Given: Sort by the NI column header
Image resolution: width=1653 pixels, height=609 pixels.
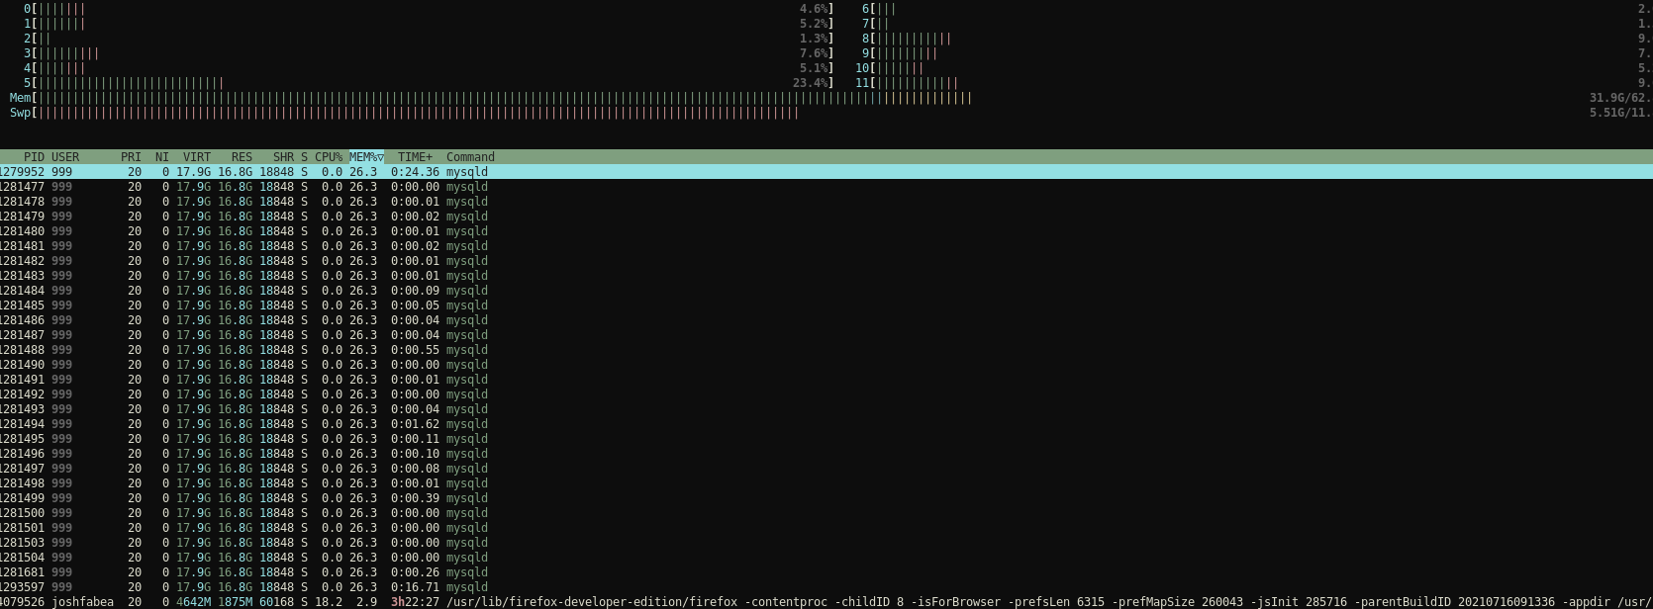Looking at the screenshot, I should point(162,157).
